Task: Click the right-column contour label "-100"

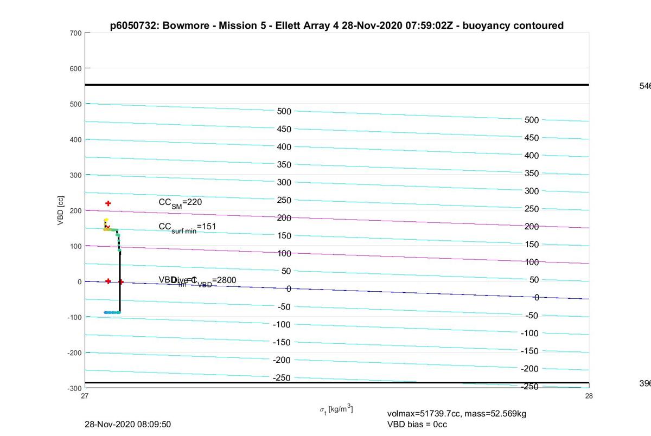Action: [530, 333]
